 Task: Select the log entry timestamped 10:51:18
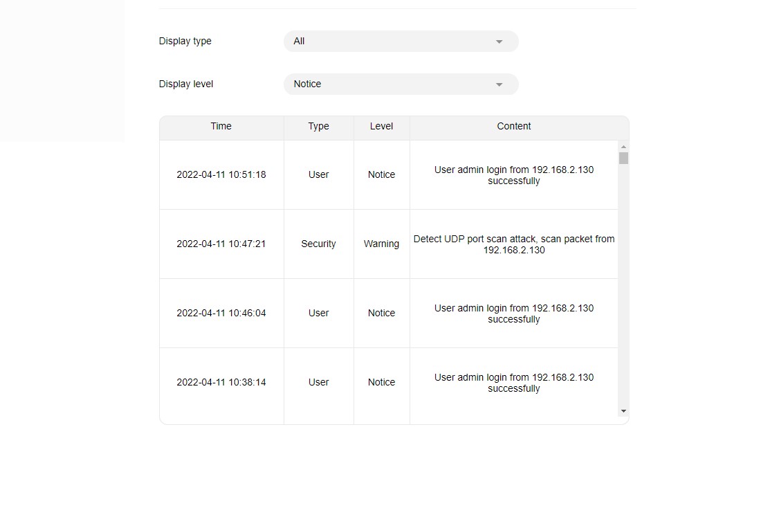point(221,175)
